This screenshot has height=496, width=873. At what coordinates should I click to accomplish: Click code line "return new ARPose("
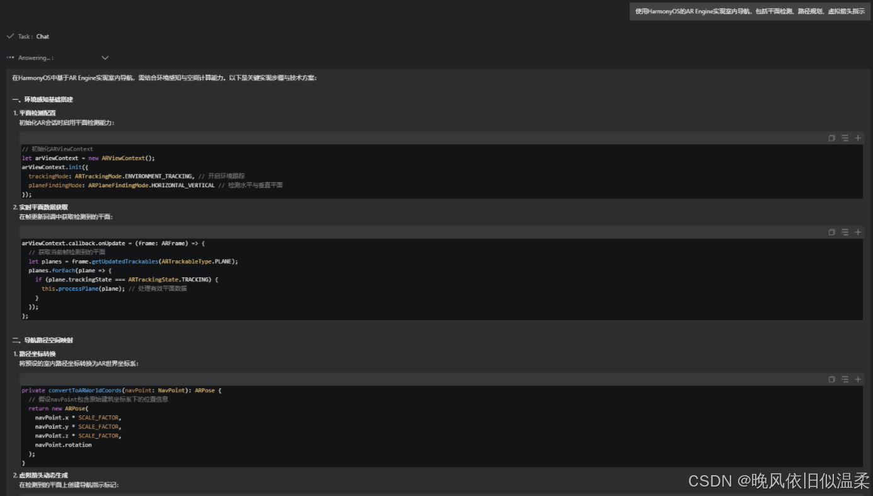(59, 408)
